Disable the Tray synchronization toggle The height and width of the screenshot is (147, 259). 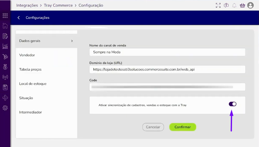click(x=233, y=104)
